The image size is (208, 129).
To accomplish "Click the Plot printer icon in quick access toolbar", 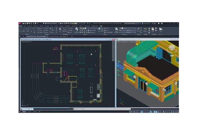I will 35,24.
